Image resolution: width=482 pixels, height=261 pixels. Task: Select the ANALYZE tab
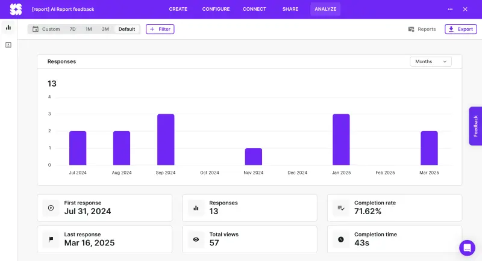pyautogui.click(x=325, y=9)
